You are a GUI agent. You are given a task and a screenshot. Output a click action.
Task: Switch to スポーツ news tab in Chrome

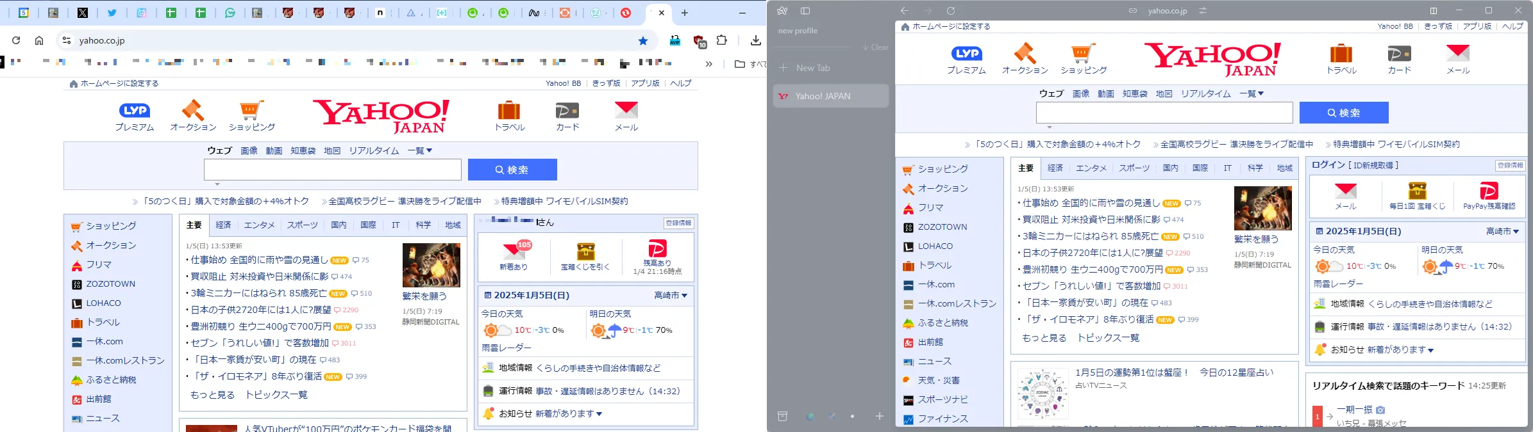pos(302,225)
